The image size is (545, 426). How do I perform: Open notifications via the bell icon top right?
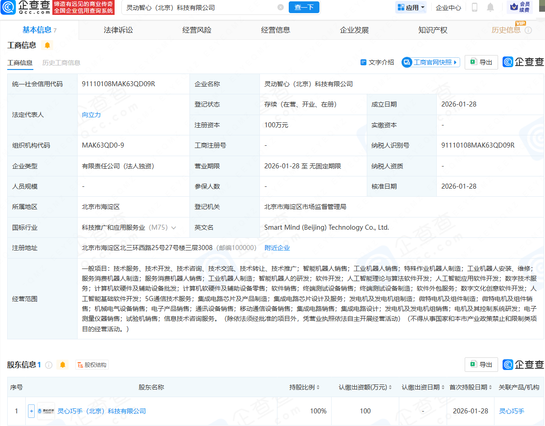[x=491, y=7]
